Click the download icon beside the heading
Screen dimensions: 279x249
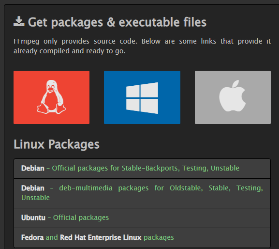coord(19,22)
